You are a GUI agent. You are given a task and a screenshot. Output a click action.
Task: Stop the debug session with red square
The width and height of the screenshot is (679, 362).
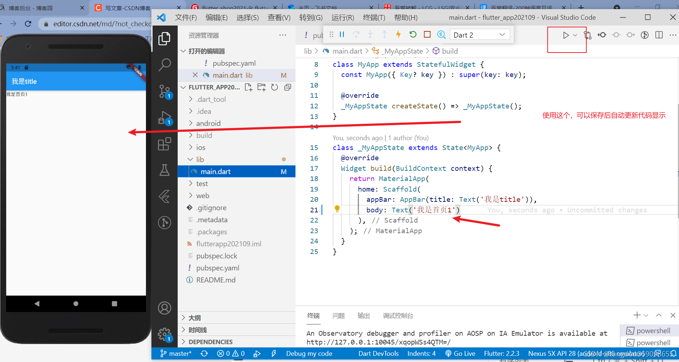[427, 35]
